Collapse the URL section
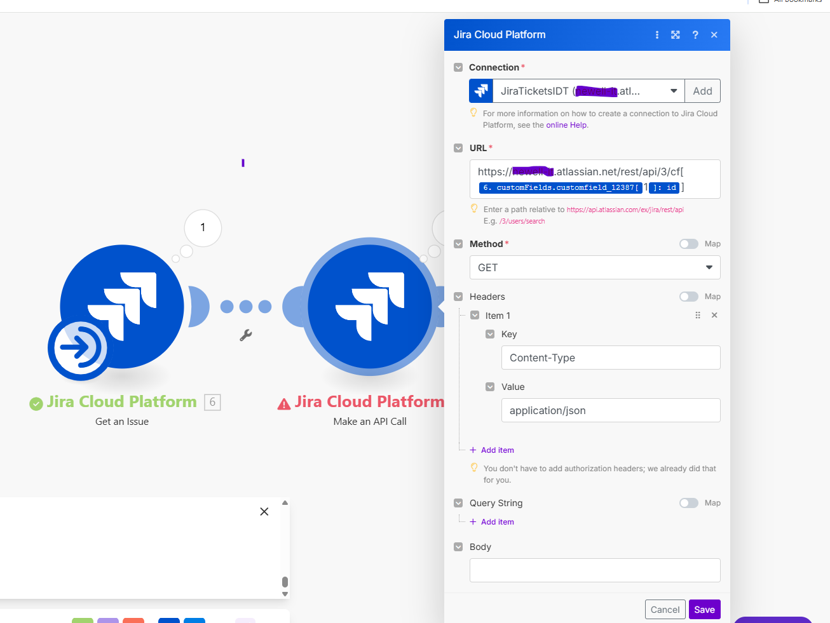This screenshot has width=830, height=623. (x=458, y=148)
